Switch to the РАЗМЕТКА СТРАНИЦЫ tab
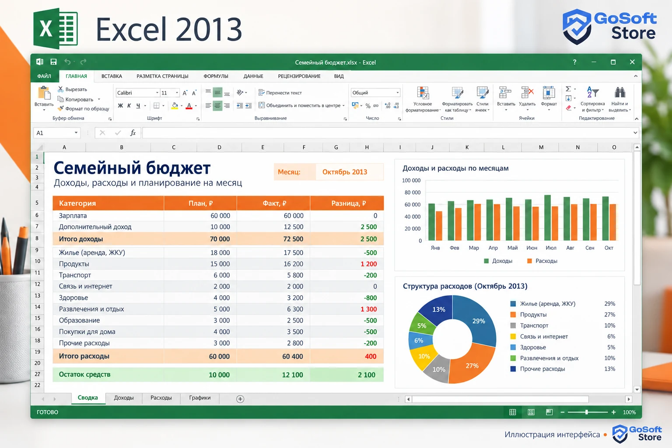 click(162, 76)
